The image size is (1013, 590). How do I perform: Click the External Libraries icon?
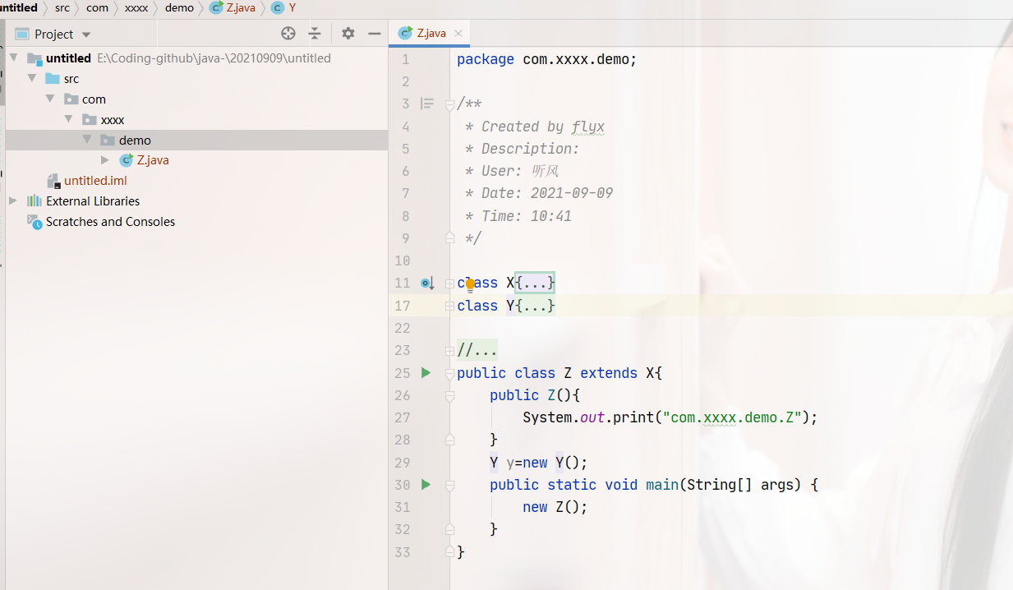point(34,201)
